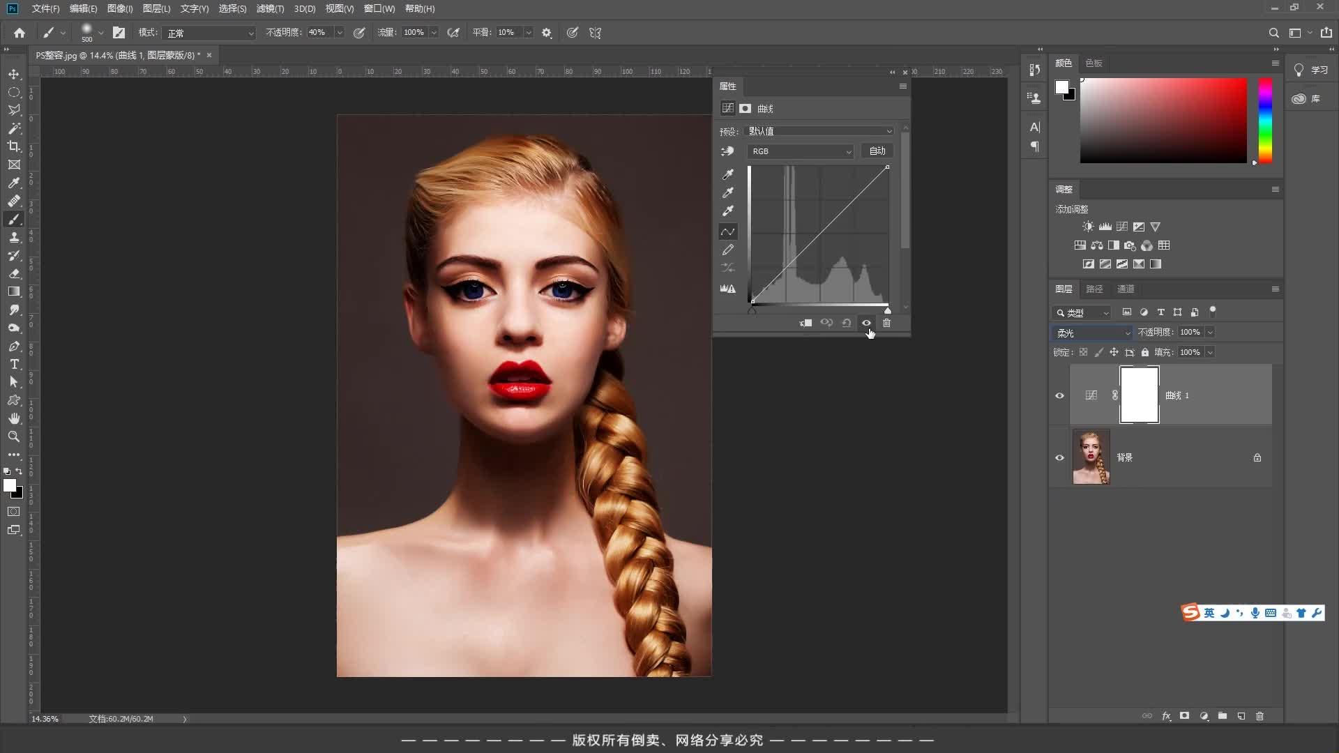Open the 学习 panel button

point(1311,70)
